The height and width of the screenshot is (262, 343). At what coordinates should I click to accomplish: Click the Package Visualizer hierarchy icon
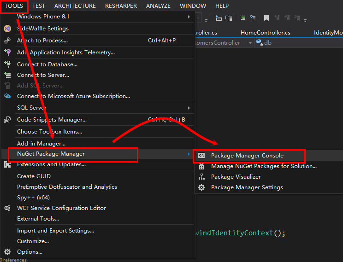tap(201, 177)
